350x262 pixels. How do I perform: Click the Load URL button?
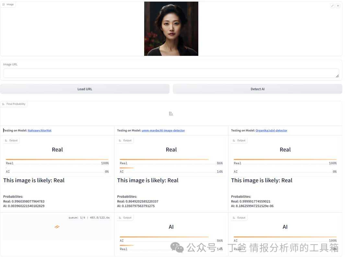click(x=85, y=89)
